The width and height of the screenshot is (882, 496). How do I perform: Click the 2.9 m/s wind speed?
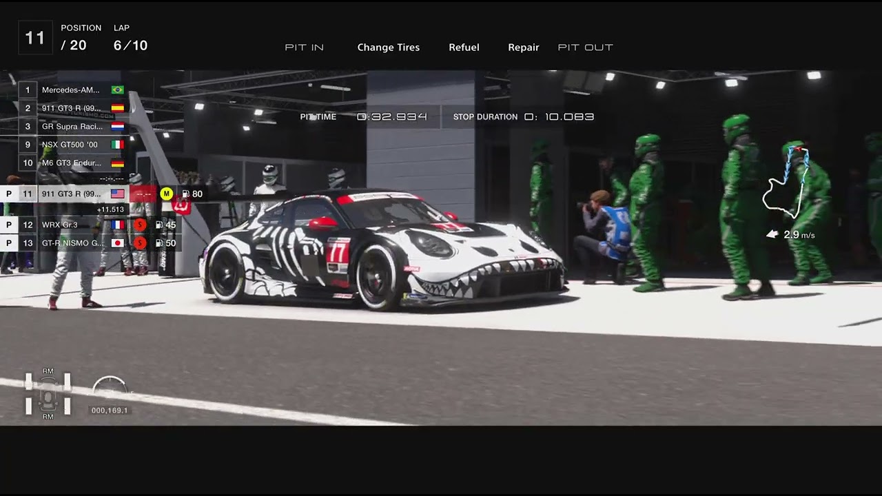[x=799, y=235]
